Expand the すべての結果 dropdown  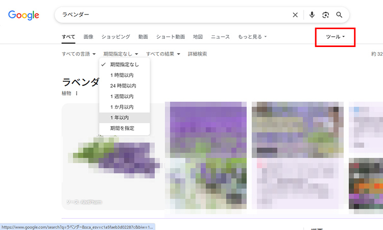pos(163,54)
